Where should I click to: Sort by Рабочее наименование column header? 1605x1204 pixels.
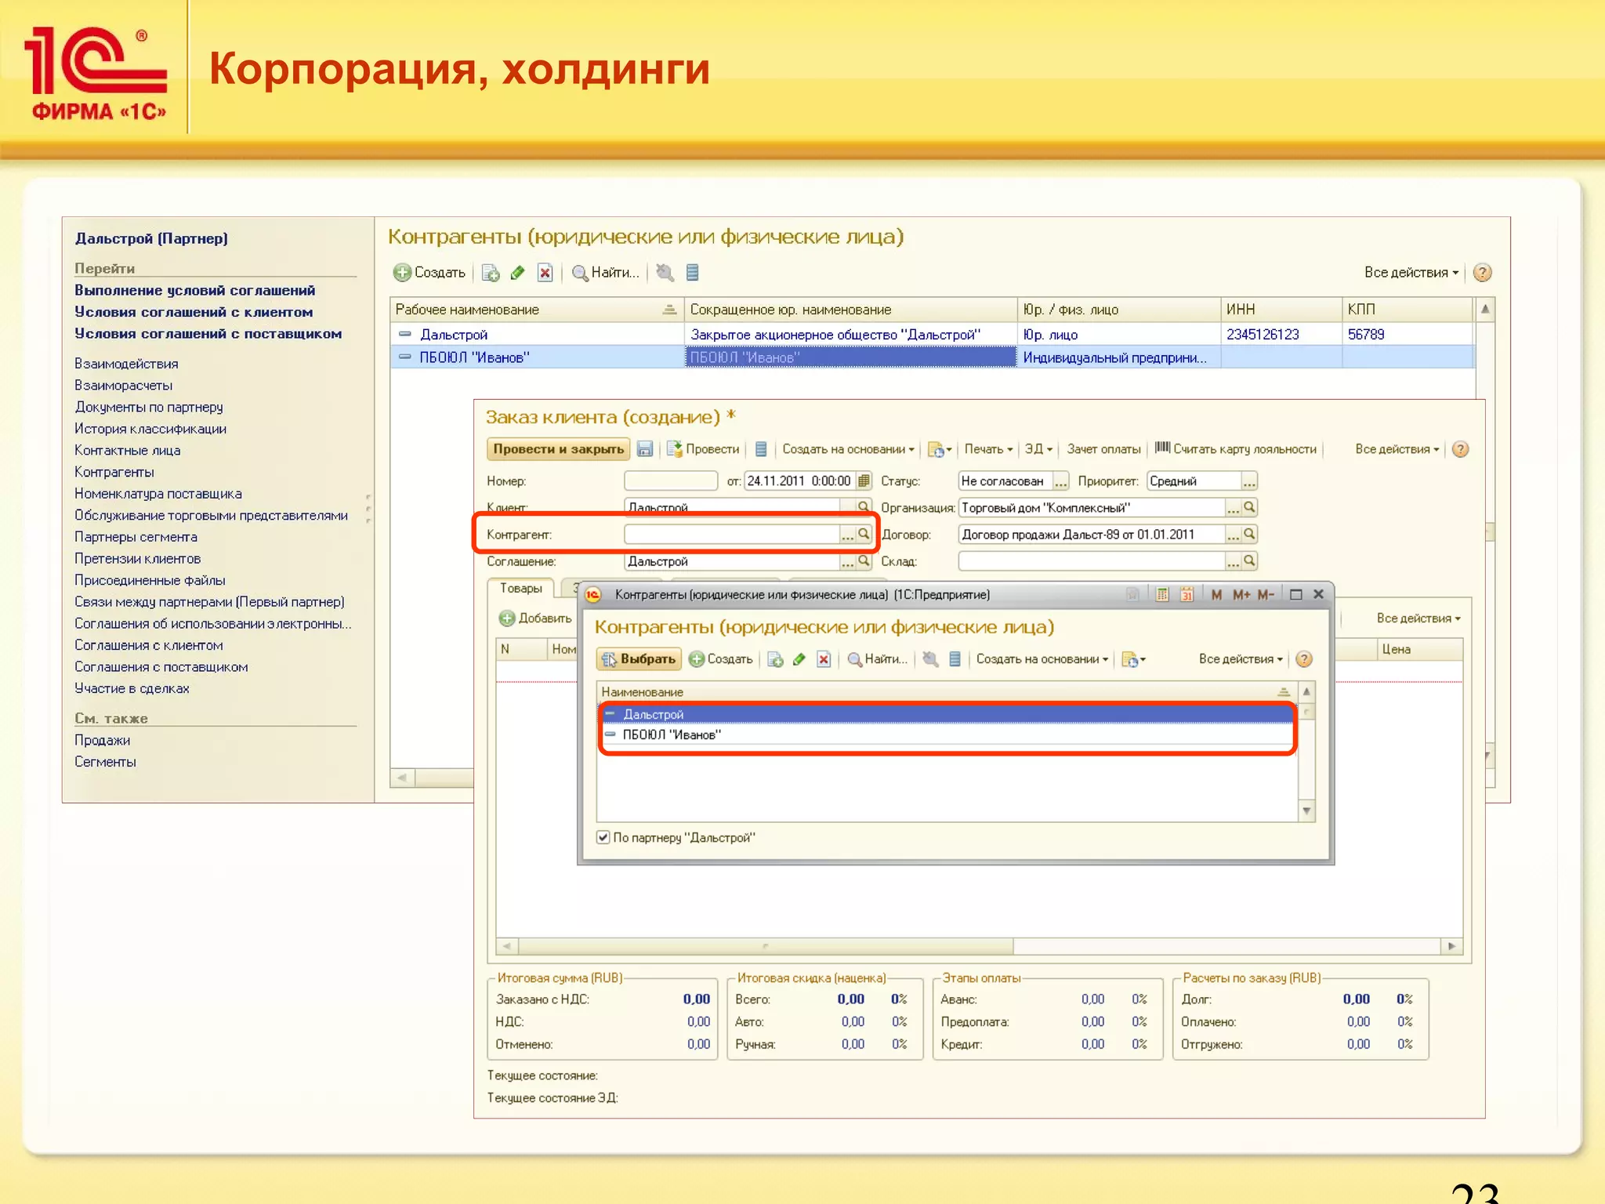(x=537, y=310)
